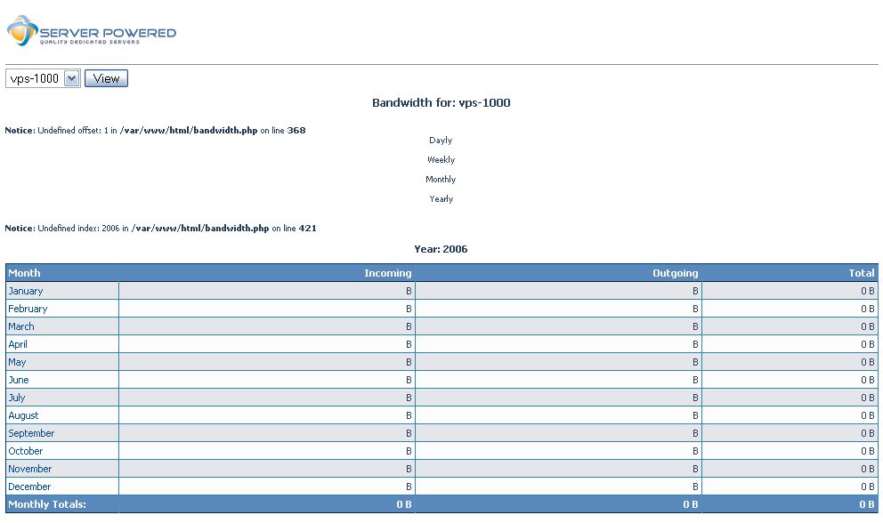Open the October month link

pos(26,451)
